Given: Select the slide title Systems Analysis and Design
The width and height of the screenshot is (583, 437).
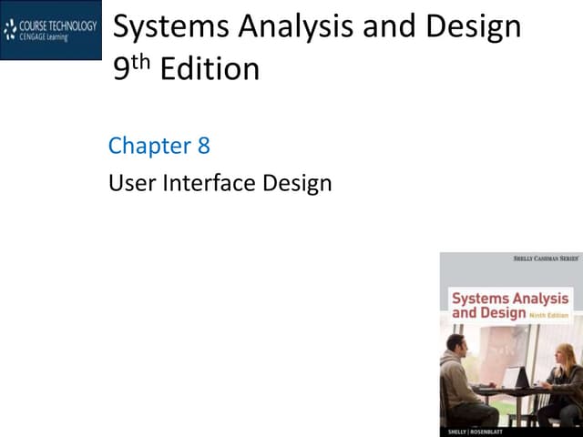Looking at the screenshot, I should pyautogui.click(x=316, y=26).
